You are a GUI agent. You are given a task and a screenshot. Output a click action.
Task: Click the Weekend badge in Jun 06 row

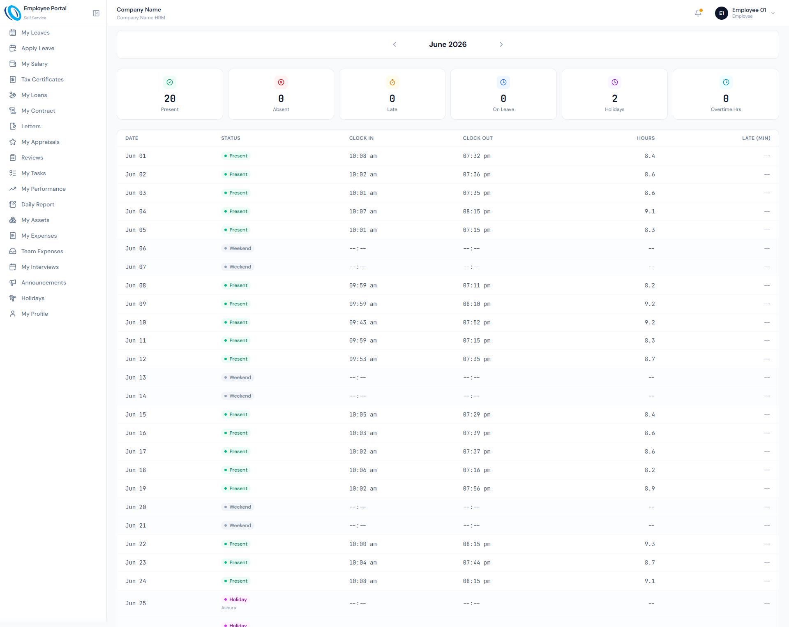click(238, 248)
